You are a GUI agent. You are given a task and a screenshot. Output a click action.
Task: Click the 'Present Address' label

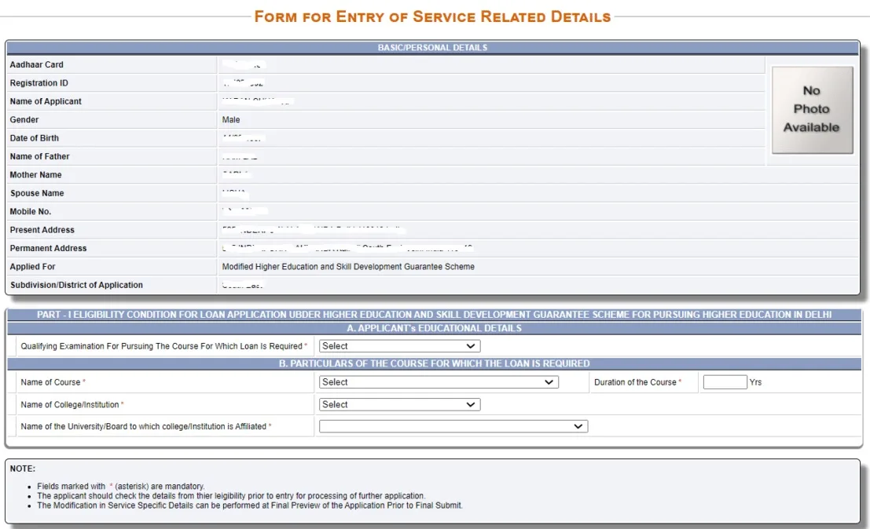[42, 230]
